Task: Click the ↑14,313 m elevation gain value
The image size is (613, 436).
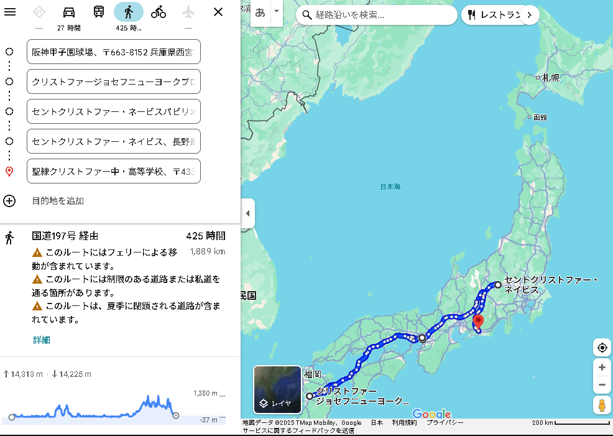Action: [x=23, y=374]
